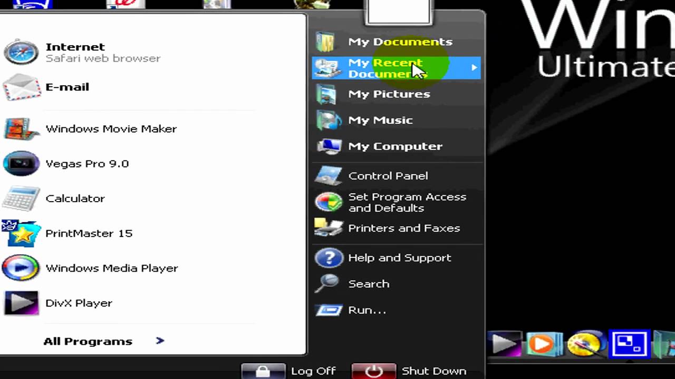Open the E-mail envelope icon
The image size is (675, 379).
pyautogui.click(x=22, y=87)
